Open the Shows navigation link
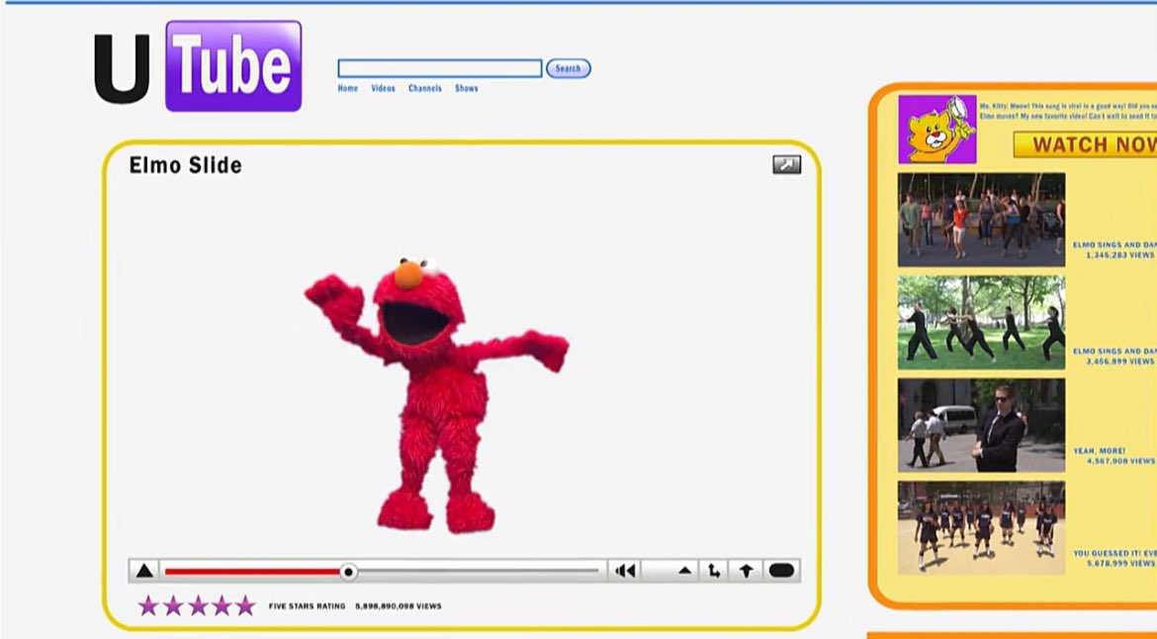 [467, 89]
